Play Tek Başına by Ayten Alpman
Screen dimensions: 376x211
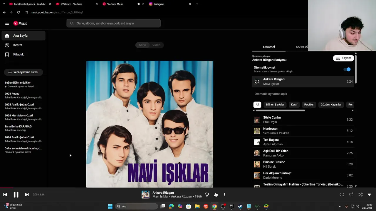click(303, 142)
